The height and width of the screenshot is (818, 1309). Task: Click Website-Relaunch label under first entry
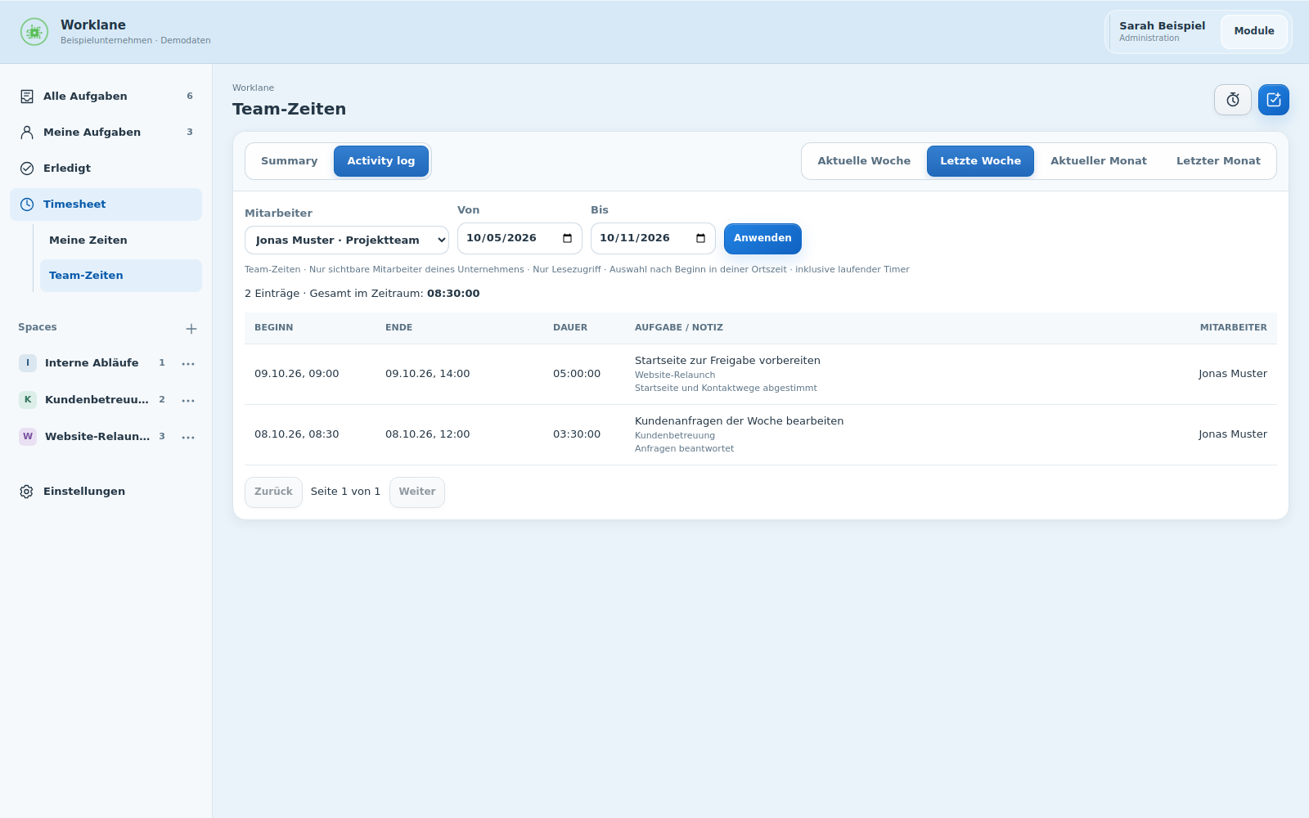coord(675,375)
